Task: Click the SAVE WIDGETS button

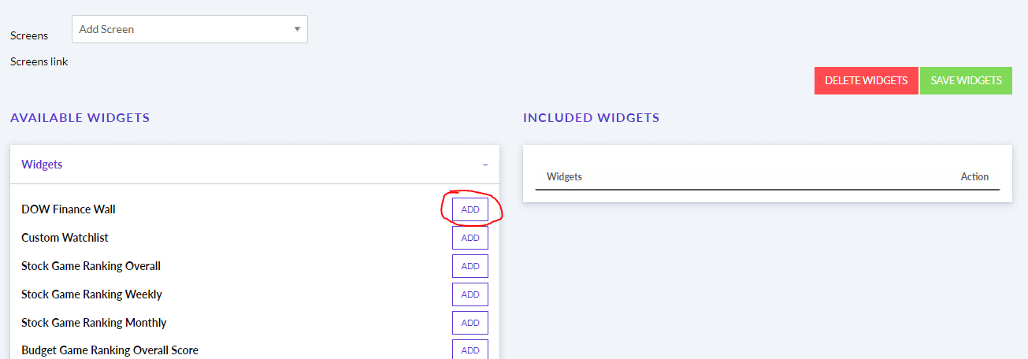Action: (966, 80)
